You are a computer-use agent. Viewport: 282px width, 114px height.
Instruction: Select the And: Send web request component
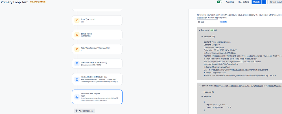click(97, 97)
